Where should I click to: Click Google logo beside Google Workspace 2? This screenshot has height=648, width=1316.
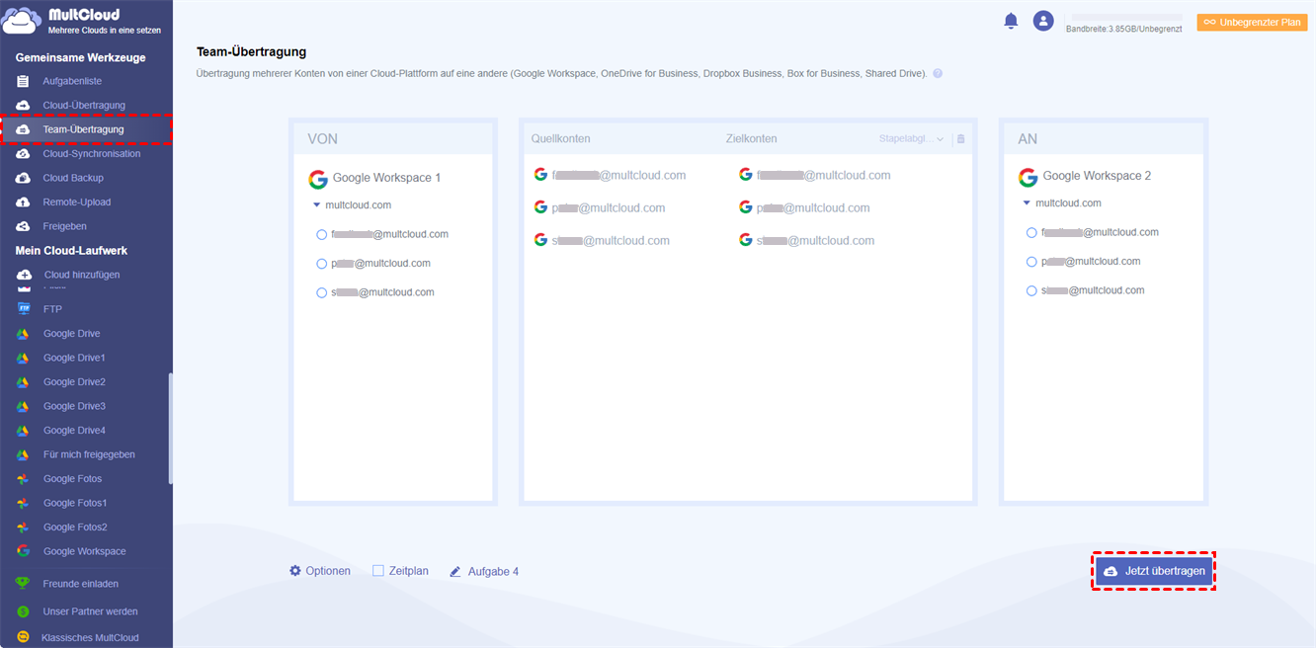pos(1028,177)
